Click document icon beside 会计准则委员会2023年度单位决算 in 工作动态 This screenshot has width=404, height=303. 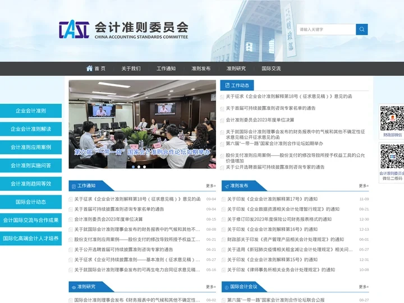click(x=222, y=120)
